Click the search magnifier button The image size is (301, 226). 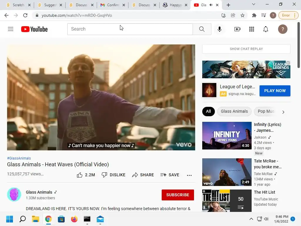[x=202, y=29]
